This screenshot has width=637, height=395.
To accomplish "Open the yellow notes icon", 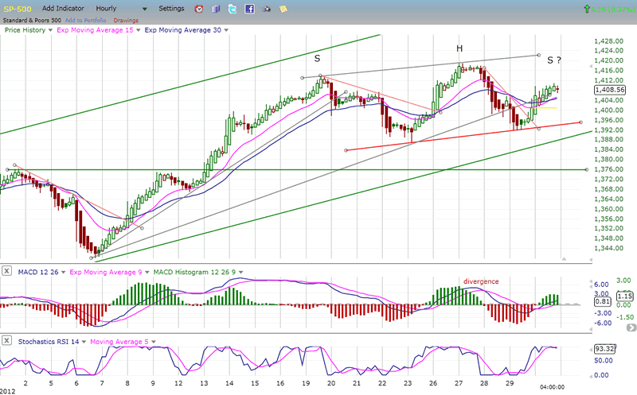I will [283, 9].
